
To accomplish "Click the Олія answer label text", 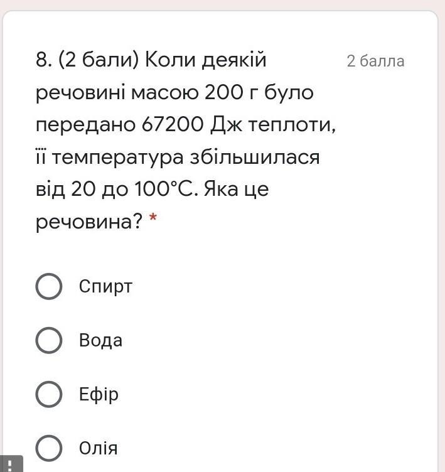I will (x=98, y=448).
